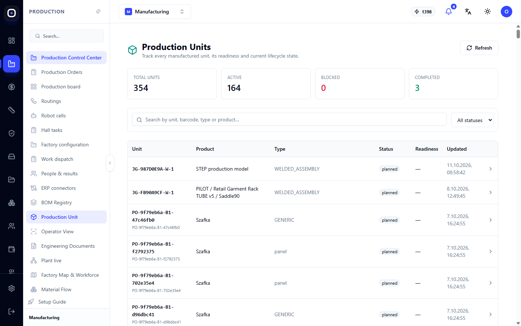Open the finance dollar rail icon
The image size is (521, 326).
(12, 87)
